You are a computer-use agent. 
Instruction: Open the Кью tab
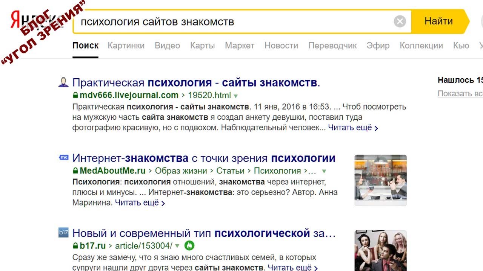pos(461,46)
